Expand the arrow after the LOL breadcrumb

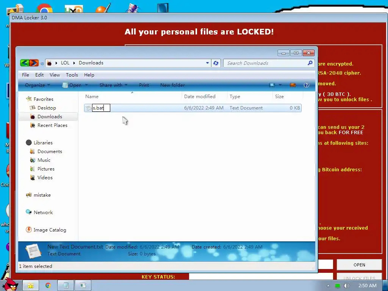[74, 63]
